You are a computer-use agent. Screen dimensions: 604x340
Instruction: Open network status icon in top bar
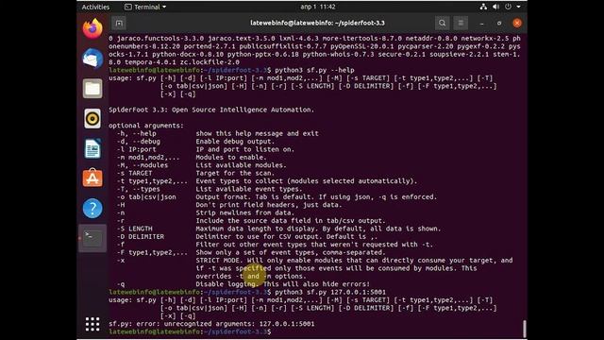(483, 7)
